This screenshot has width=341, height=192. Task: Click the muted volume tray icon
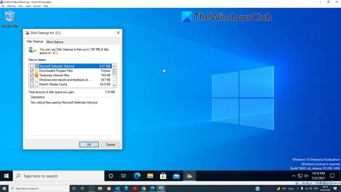click(306, 176)
